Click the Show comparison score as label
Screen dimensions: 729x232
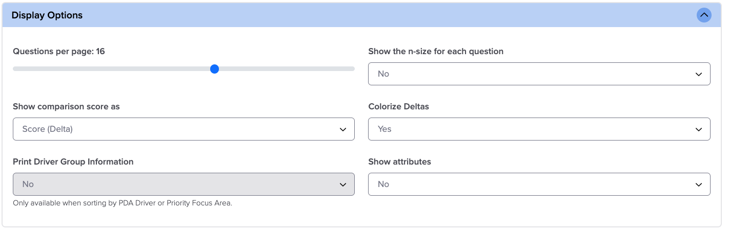pos(66,106)
